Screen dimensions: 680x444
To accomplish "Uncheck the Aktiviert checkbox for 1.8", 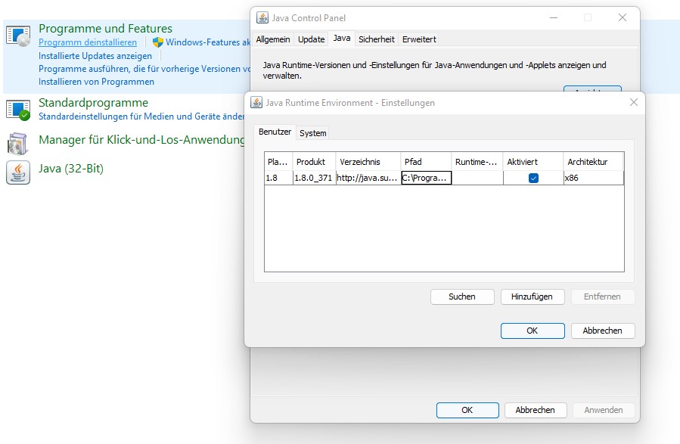I will pos(533,178).
